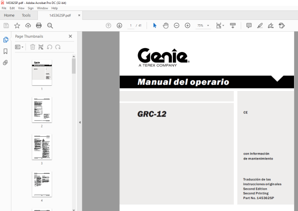Add bookmark with the star icon
The image size is (298, 211).
click(17, 26)
